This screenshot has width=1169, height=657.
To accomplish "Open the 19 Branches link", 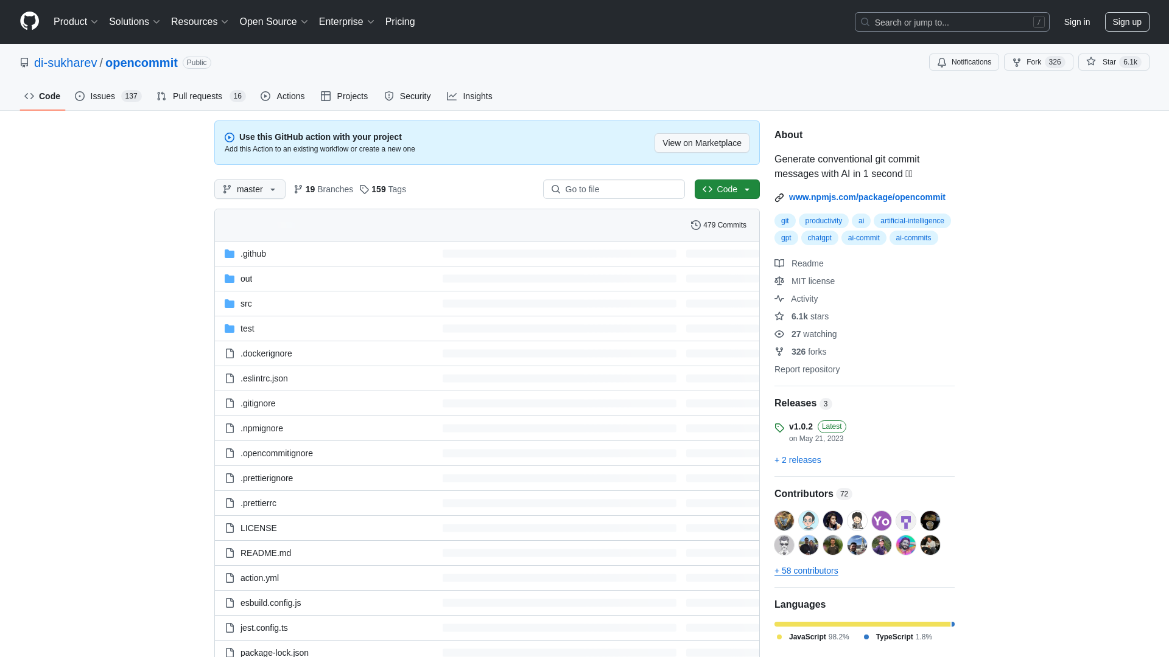I will click(x=323, y=189).
